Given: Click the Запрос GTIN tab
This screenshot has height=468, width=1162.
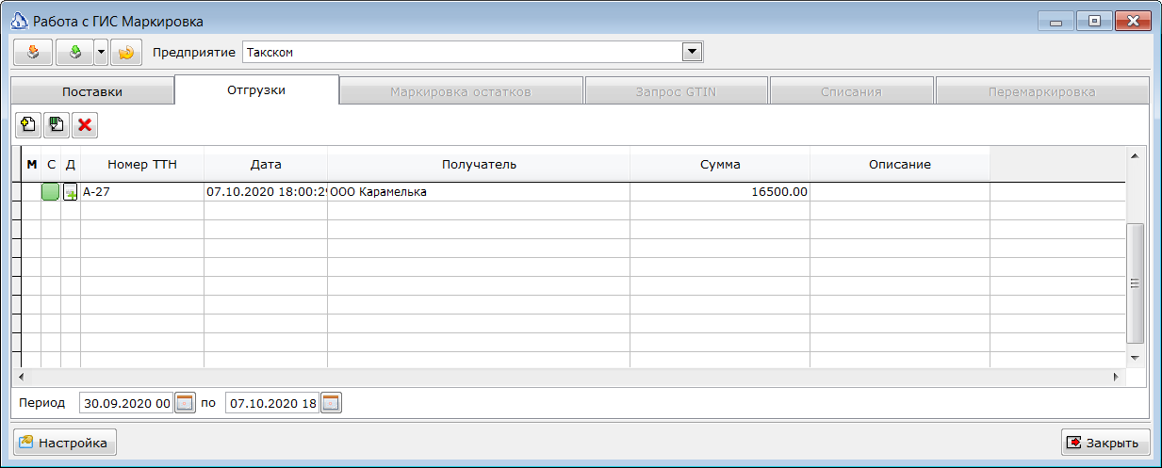Looking at the screenshot, I should [x=677, y=91].
